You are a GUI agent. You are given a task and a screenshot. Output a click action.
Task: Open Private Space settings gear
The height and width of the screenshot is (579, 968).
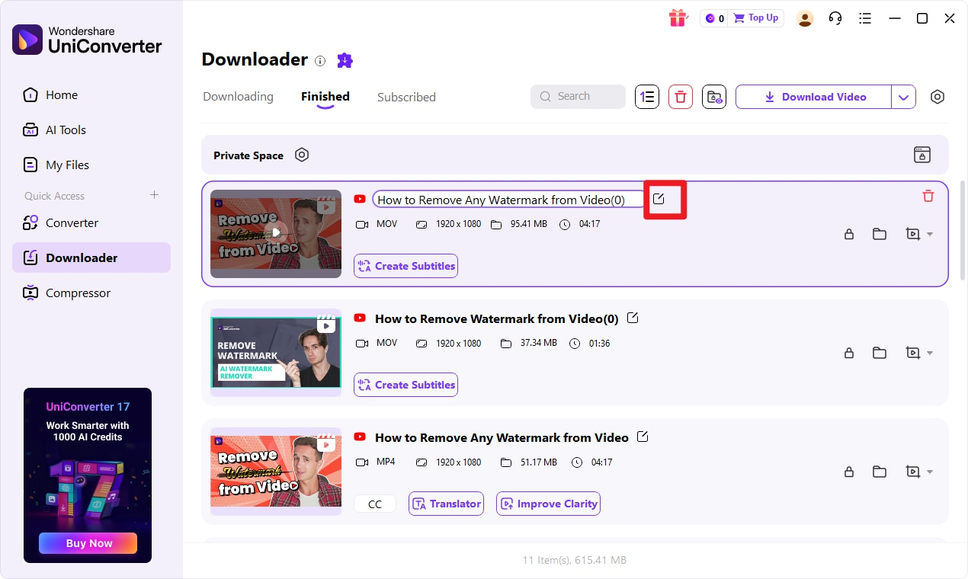coord(302,155)
